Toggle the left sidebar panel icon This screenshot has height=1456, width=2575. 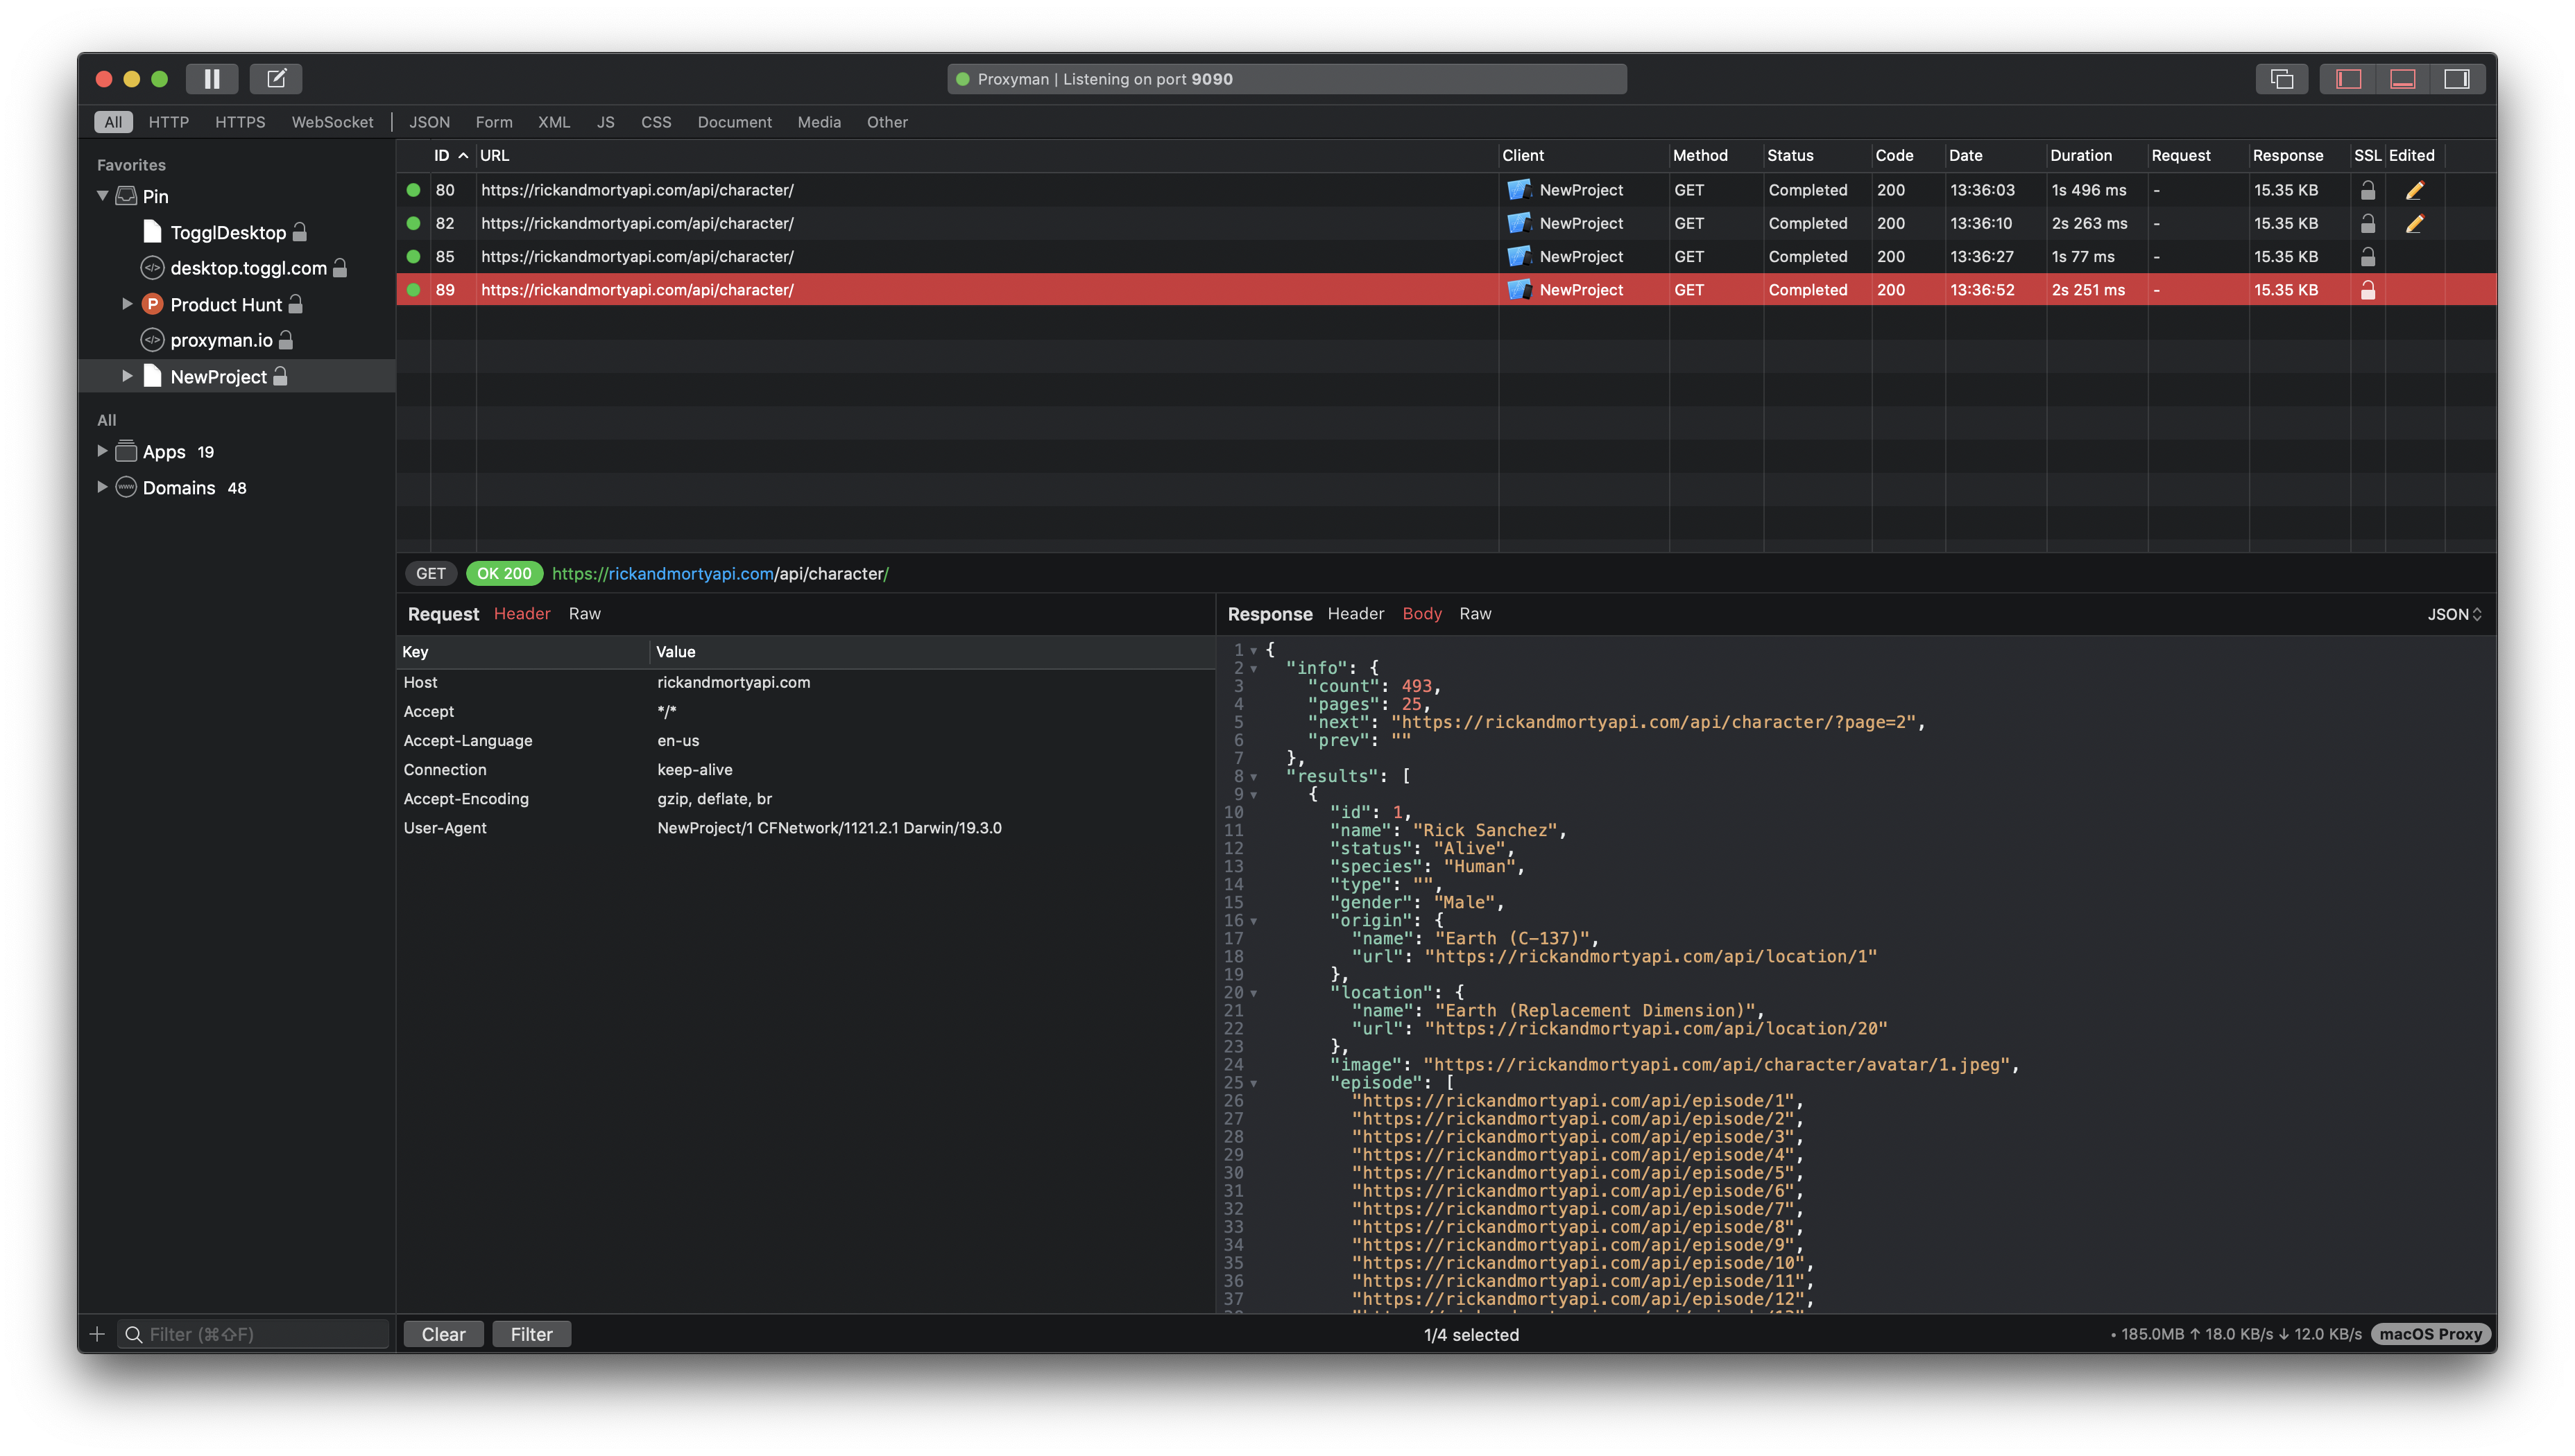(x=2348, y=79)
